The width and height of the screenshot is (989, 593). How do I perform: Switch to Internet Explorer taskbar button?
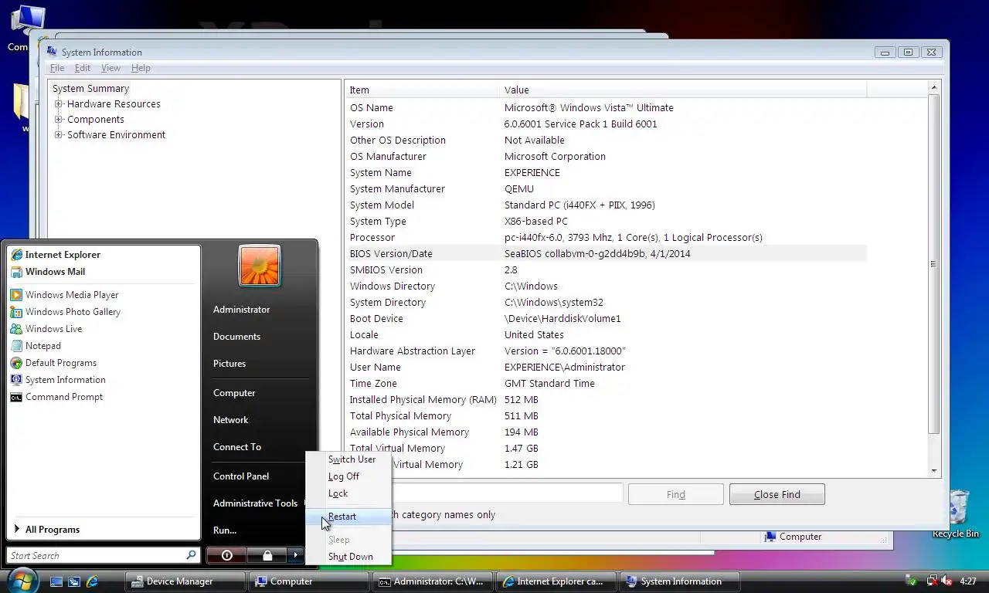point(556,581)
